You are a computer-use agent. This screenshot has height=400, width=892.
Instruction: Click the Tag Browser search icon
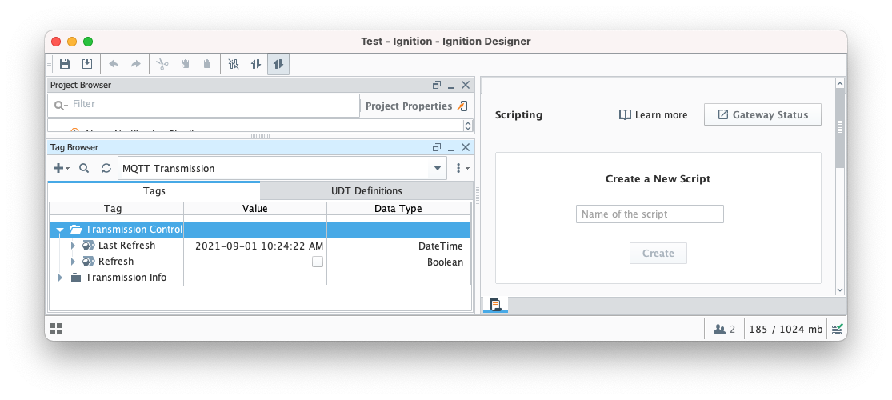84,169
